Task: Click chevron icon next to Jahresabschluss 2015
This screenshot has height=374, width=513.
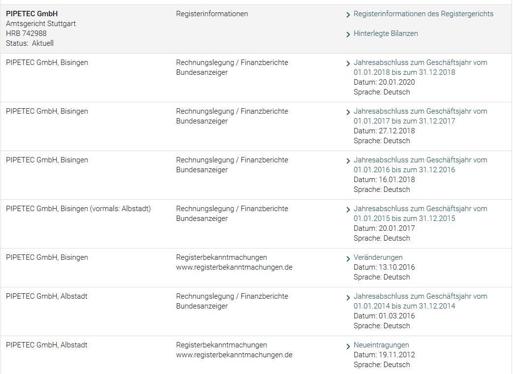Action: click(348, 210)
